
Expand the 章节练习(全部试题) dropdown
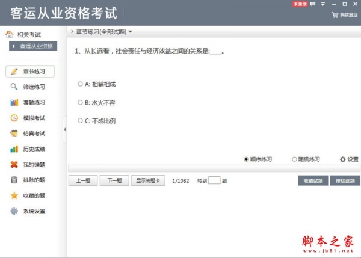coord(131,31)
